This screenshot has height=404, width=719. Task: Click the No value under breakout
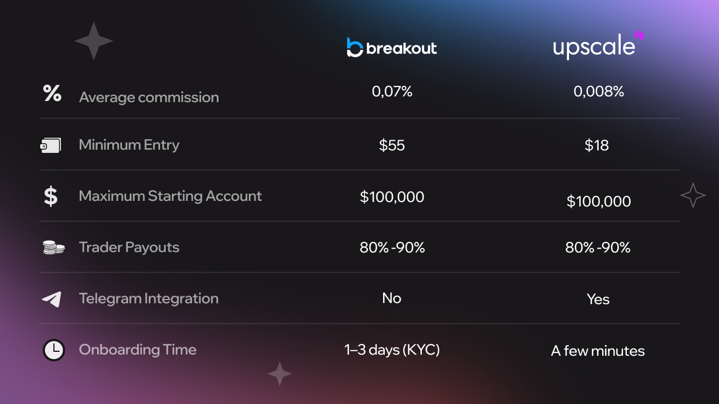[x=392, y=298]
